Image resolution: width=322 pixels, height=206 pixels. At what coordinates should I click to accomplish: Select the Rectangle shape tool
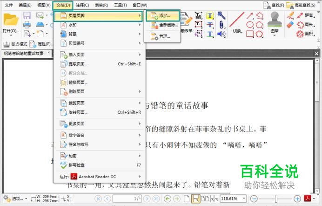[250, 34]
